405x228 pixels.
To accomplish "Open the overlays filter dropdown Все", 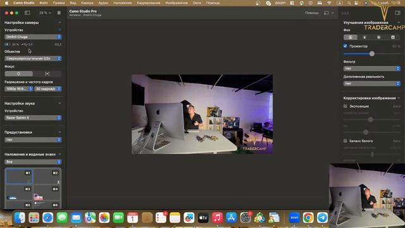I will coord(33,162).
